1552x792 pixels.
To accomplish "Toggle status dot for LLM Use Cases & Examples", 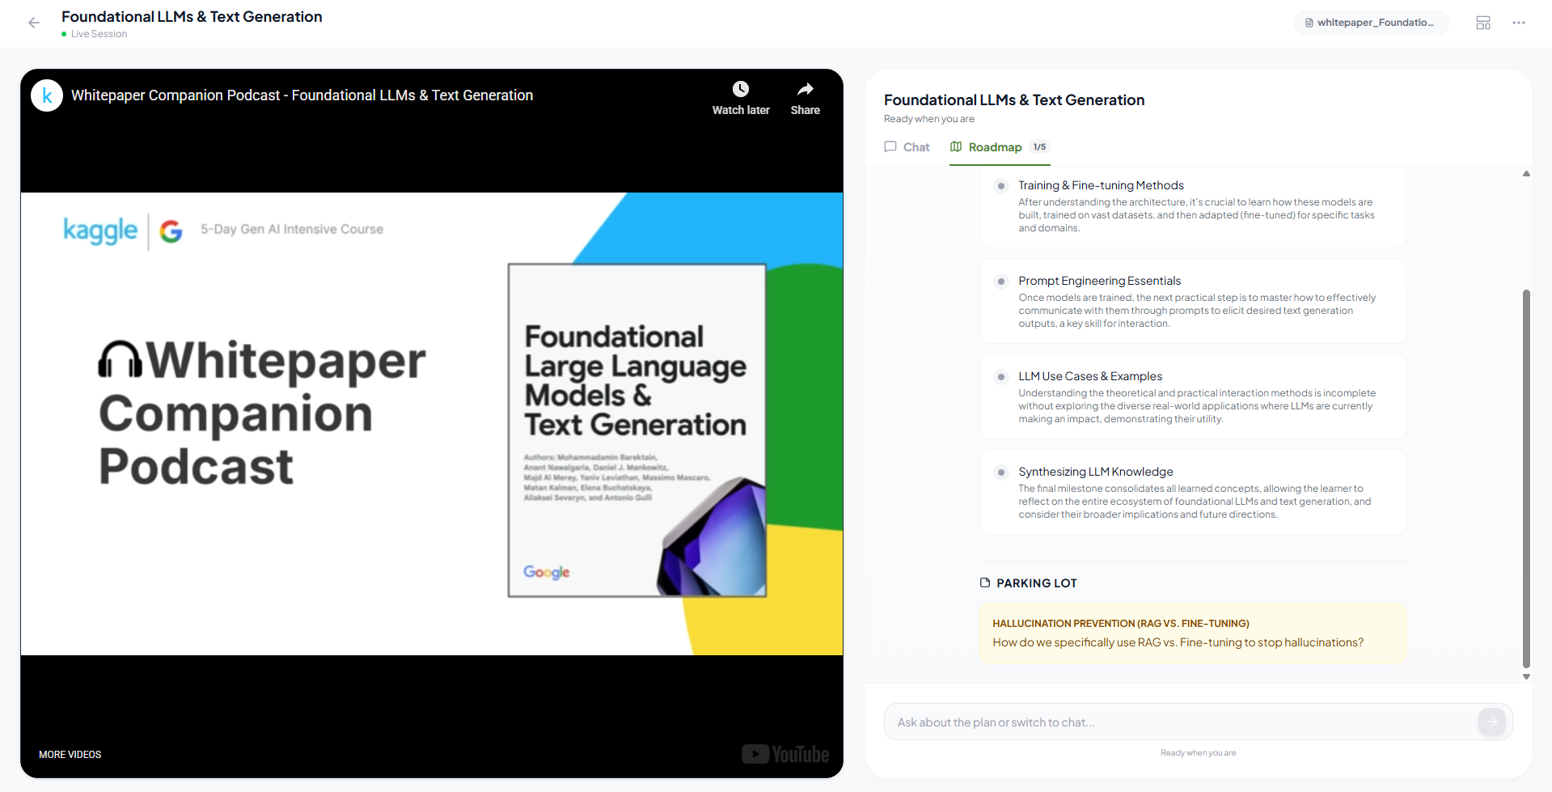I will tap(1001, 377).
